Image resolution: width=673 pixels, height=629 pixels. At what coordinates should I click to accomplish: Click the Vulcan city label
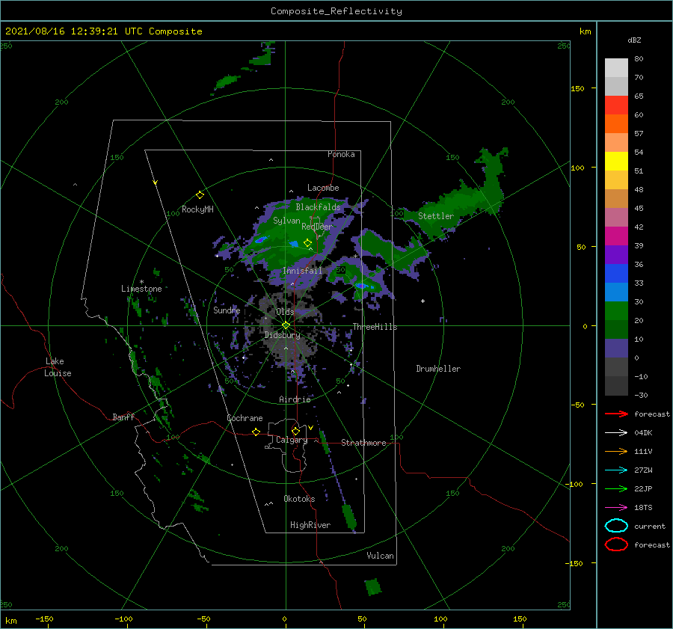click(380, 556)
